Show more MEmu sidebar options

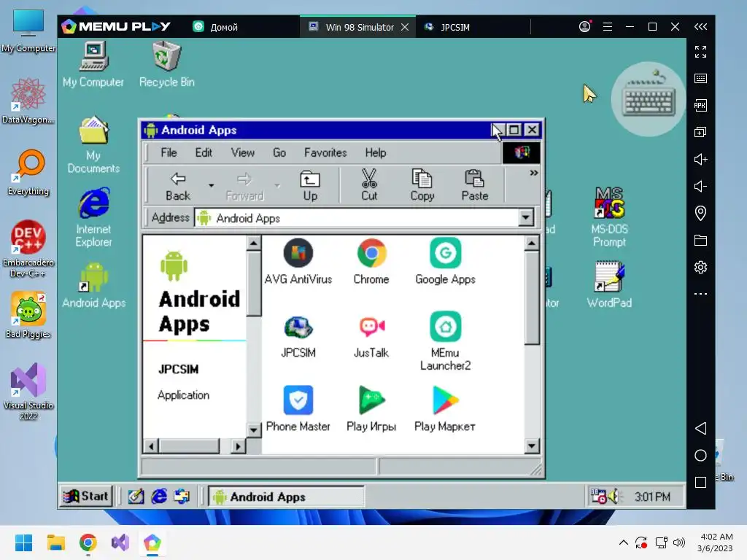click(700, 294)
